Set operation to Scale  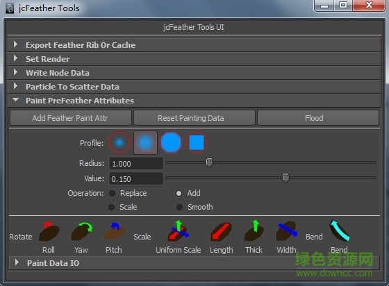(112, 207)
